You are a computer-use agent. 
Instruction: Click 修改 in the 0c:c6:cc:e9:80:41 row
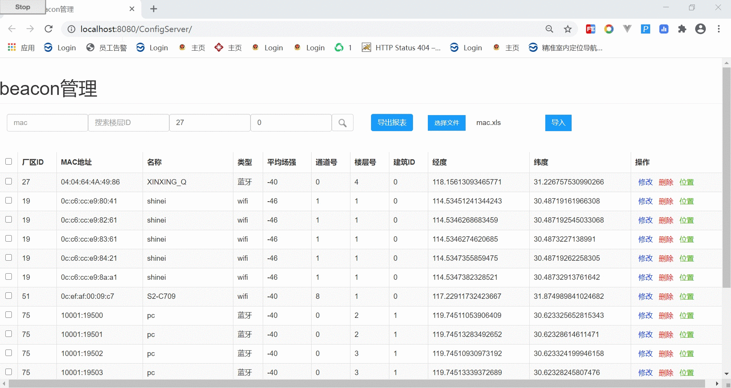[x=646, y=201]
